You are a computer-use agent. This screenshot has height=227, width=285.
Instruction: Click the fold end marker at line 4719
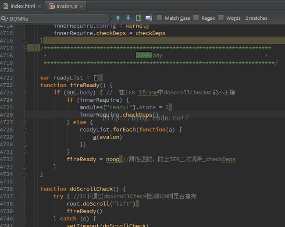[25, 63]
